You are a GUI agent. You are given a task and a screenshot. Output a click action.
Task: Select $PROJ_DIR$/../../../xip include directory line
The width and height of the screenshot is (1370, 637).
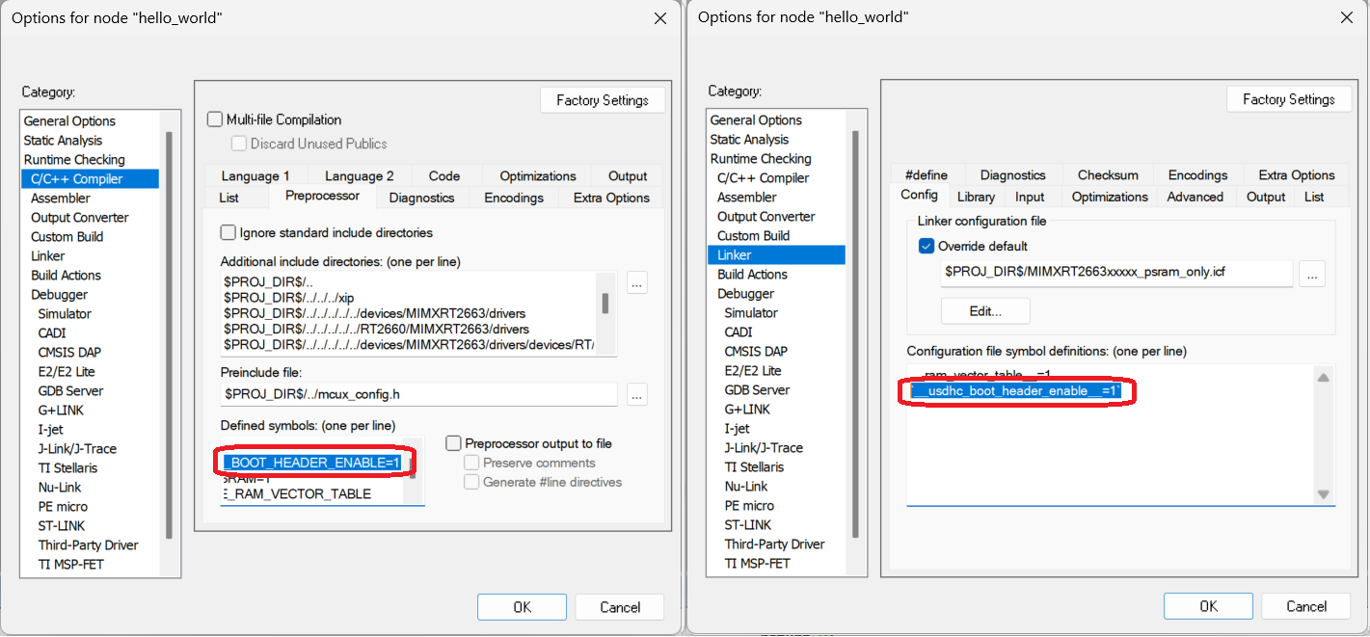coord(288,298)
